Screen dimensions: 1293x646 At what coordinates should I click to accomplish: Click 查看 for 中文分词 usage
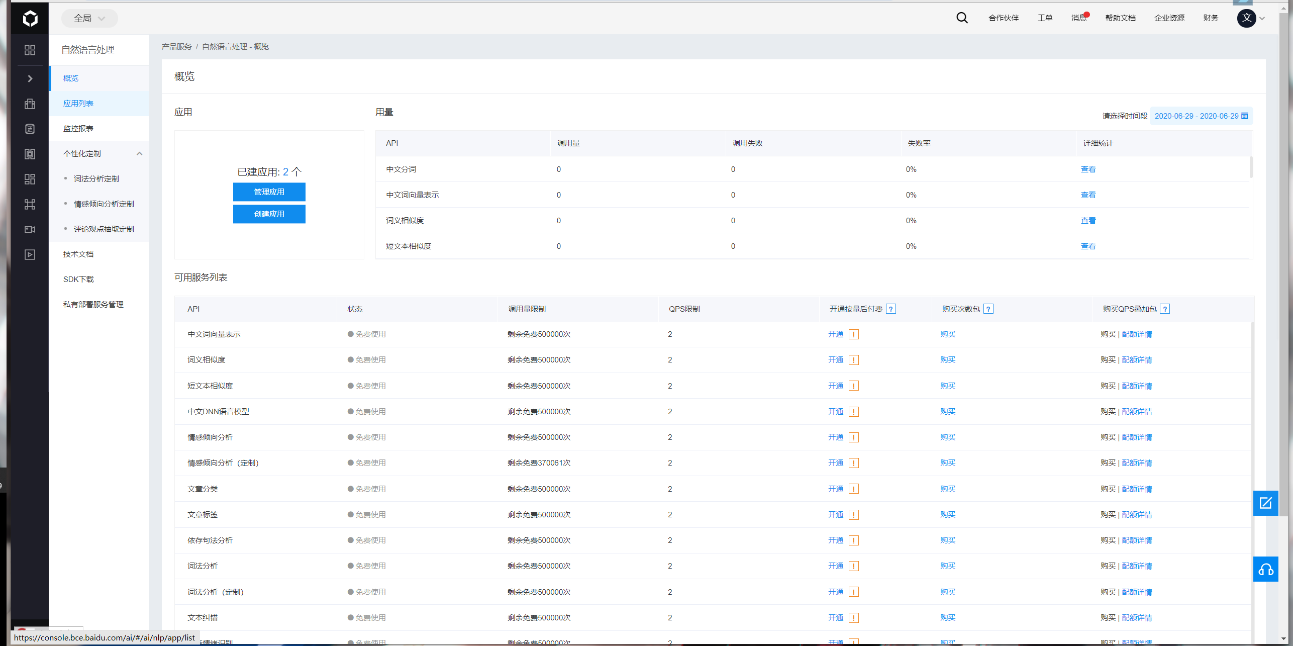pyautogui.click(x=1088, y=169)
